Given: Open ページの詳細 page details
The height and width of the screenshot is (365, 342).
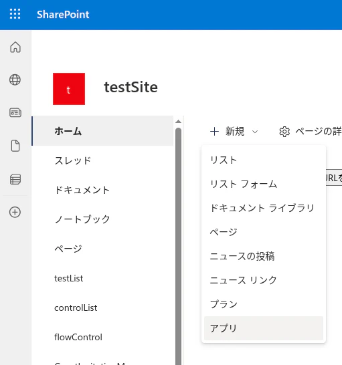Looking at the screenshot, I should coord(318,131).
